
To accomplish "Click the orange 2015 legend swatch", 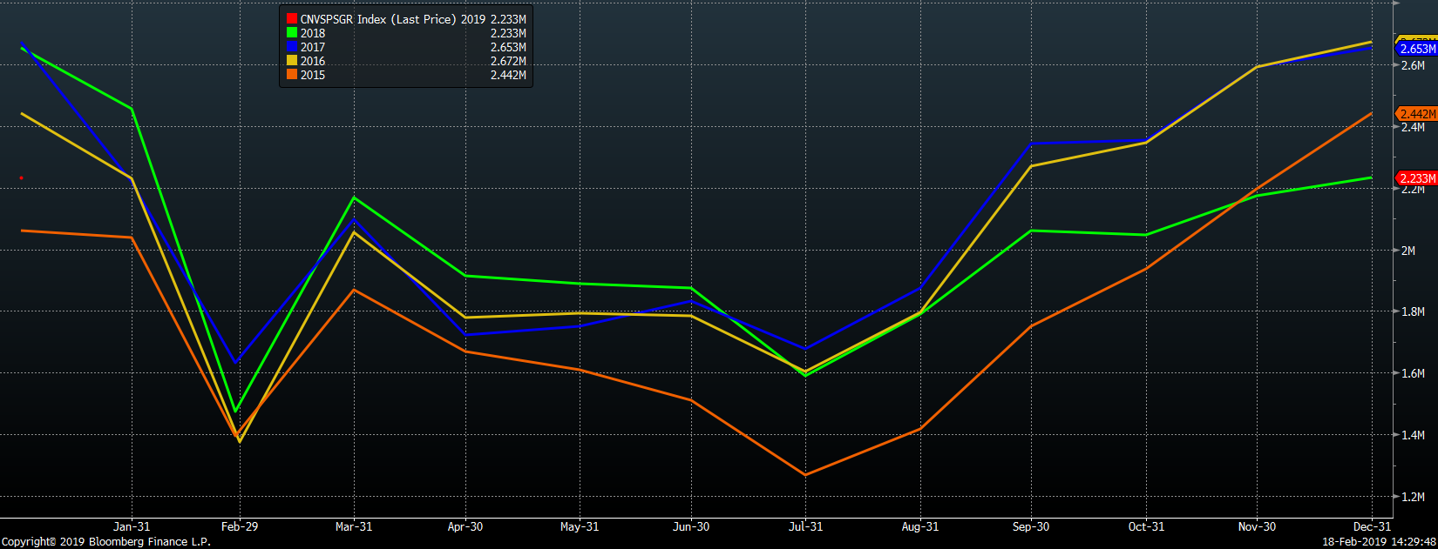I will [292, 75].
